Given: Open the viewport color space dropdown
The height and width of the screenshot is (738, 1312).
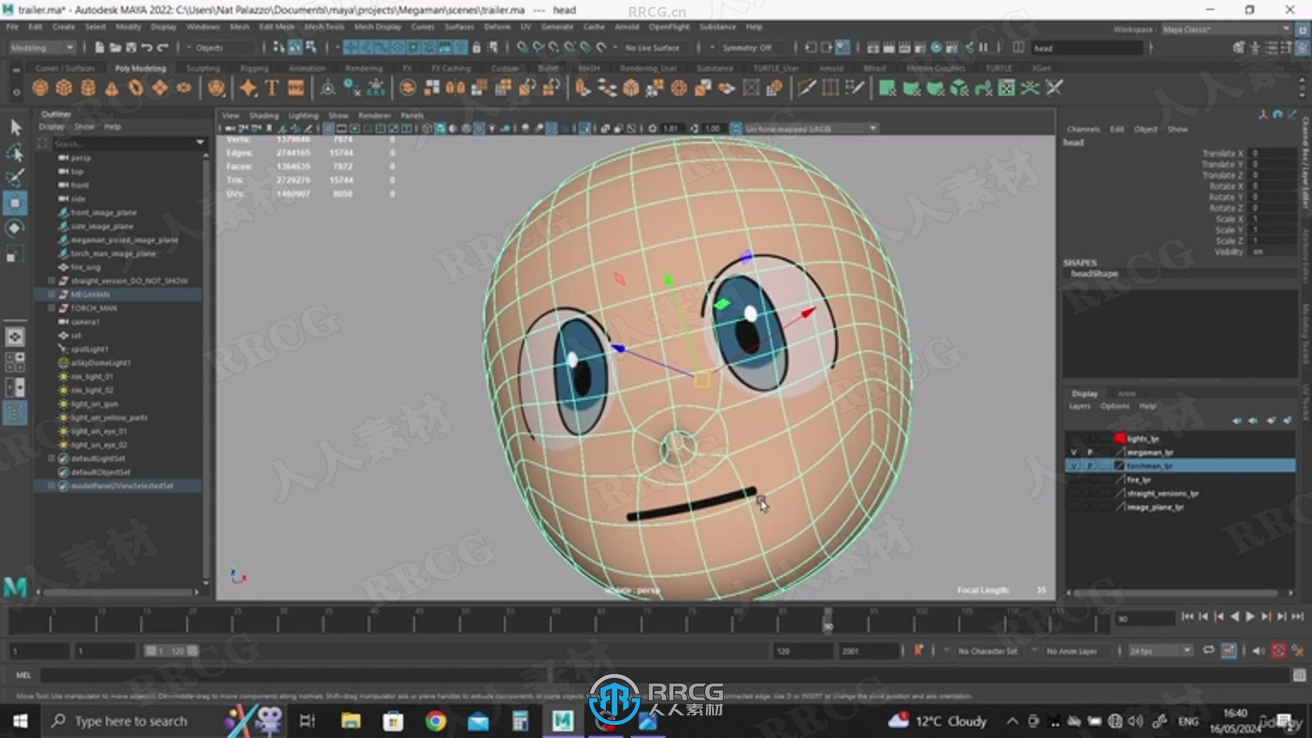Looking at the screenshot, I should pyautogui.click(x=810, y=128).
